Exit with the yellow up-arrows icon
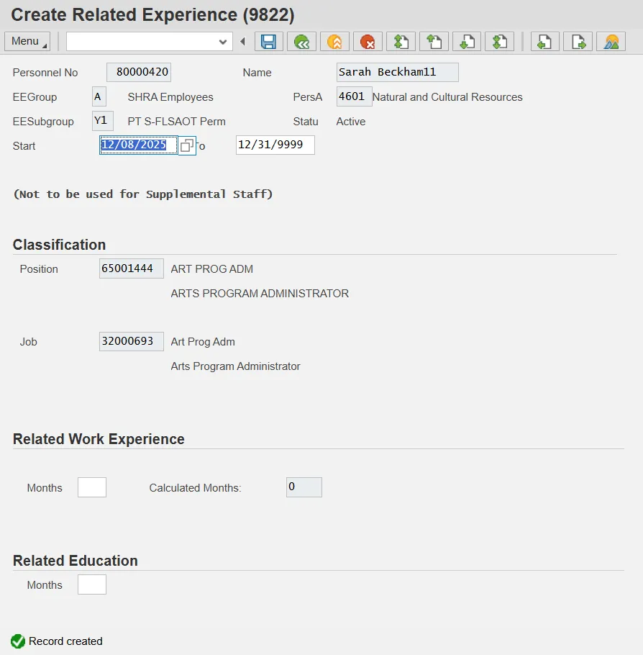 point(334,42)
